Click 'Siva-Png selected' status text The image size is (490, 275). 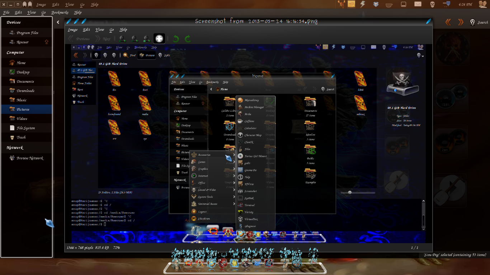454,255
